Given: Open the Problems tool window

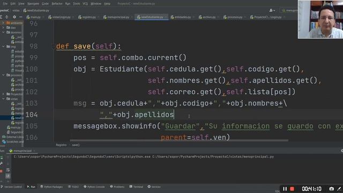Looking at the screenshot, I should [x=117, y=187].
